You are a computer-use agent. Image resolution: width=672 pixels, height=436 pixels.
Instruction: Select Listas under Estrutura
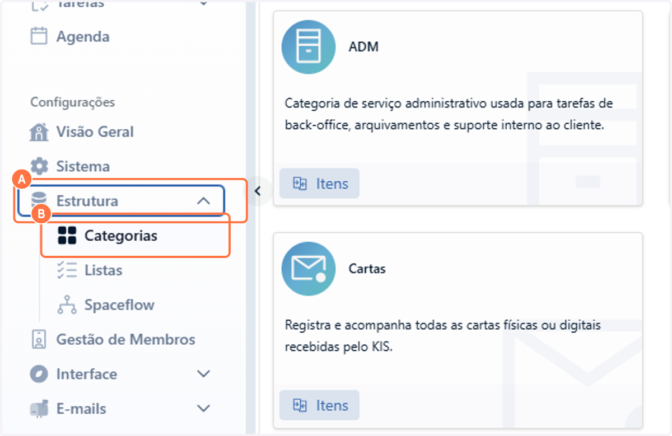pos(103,270)
